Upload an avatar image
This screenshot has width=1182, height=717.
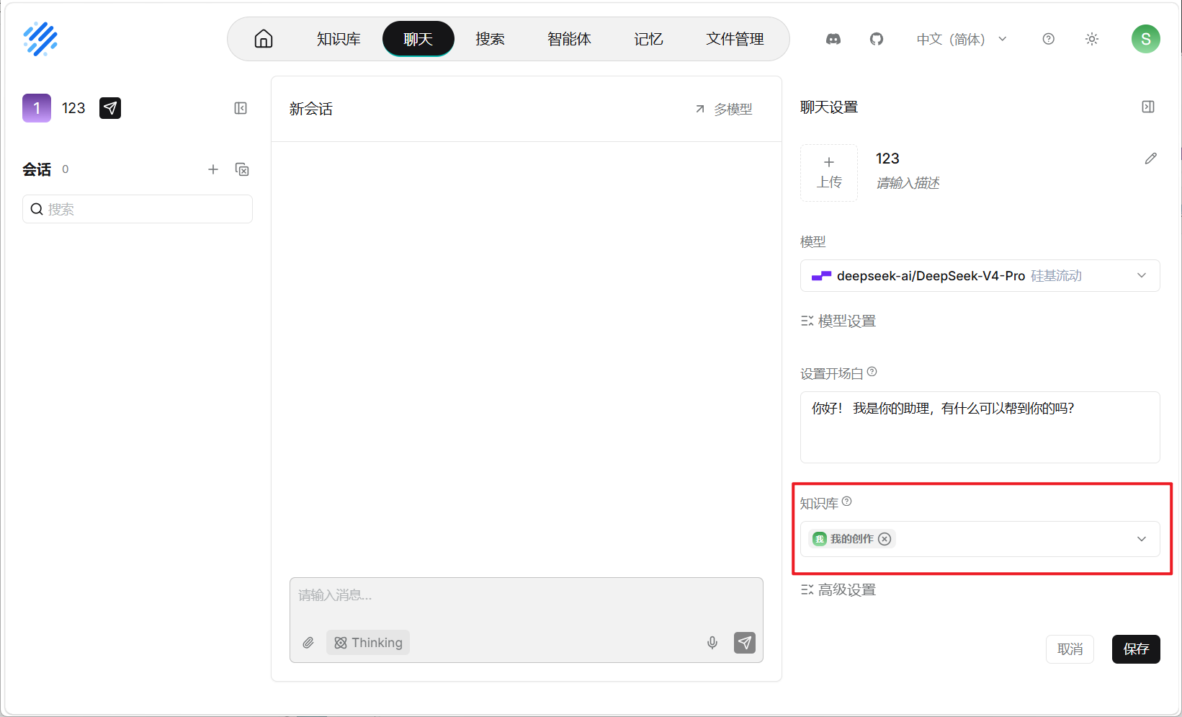(x=829, y=173)
